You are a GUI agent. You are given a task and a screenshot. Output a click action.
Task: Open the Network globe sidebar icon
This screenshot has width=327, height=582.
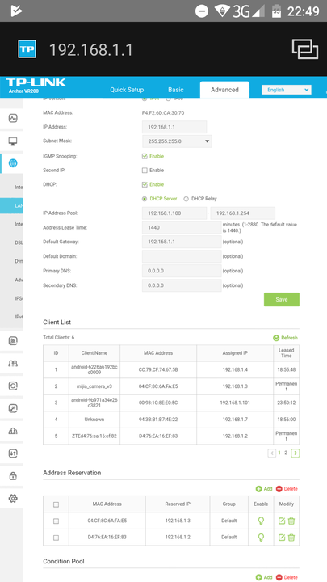13,163
